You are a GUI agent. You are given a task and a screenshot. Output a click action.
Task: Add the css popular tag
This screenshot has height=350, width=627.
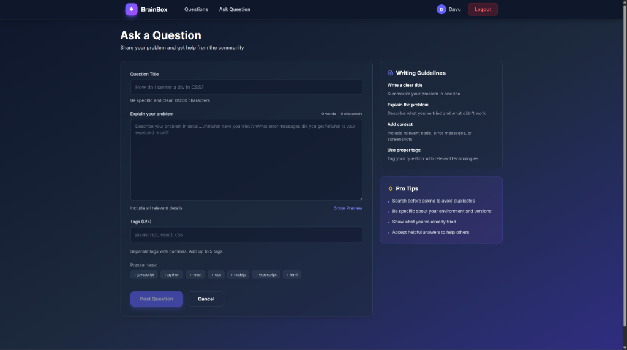(x=216, y=275)
